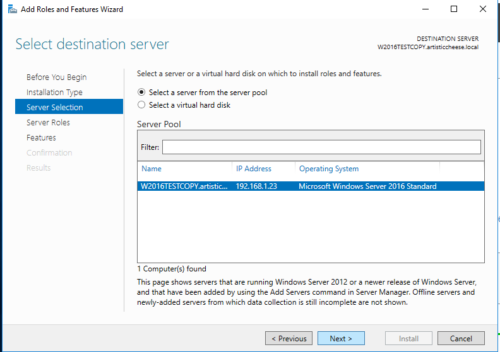Viewport: 500px width, 352px height.
Task: Switch to the Features step
Action: [x=41, y=137]
